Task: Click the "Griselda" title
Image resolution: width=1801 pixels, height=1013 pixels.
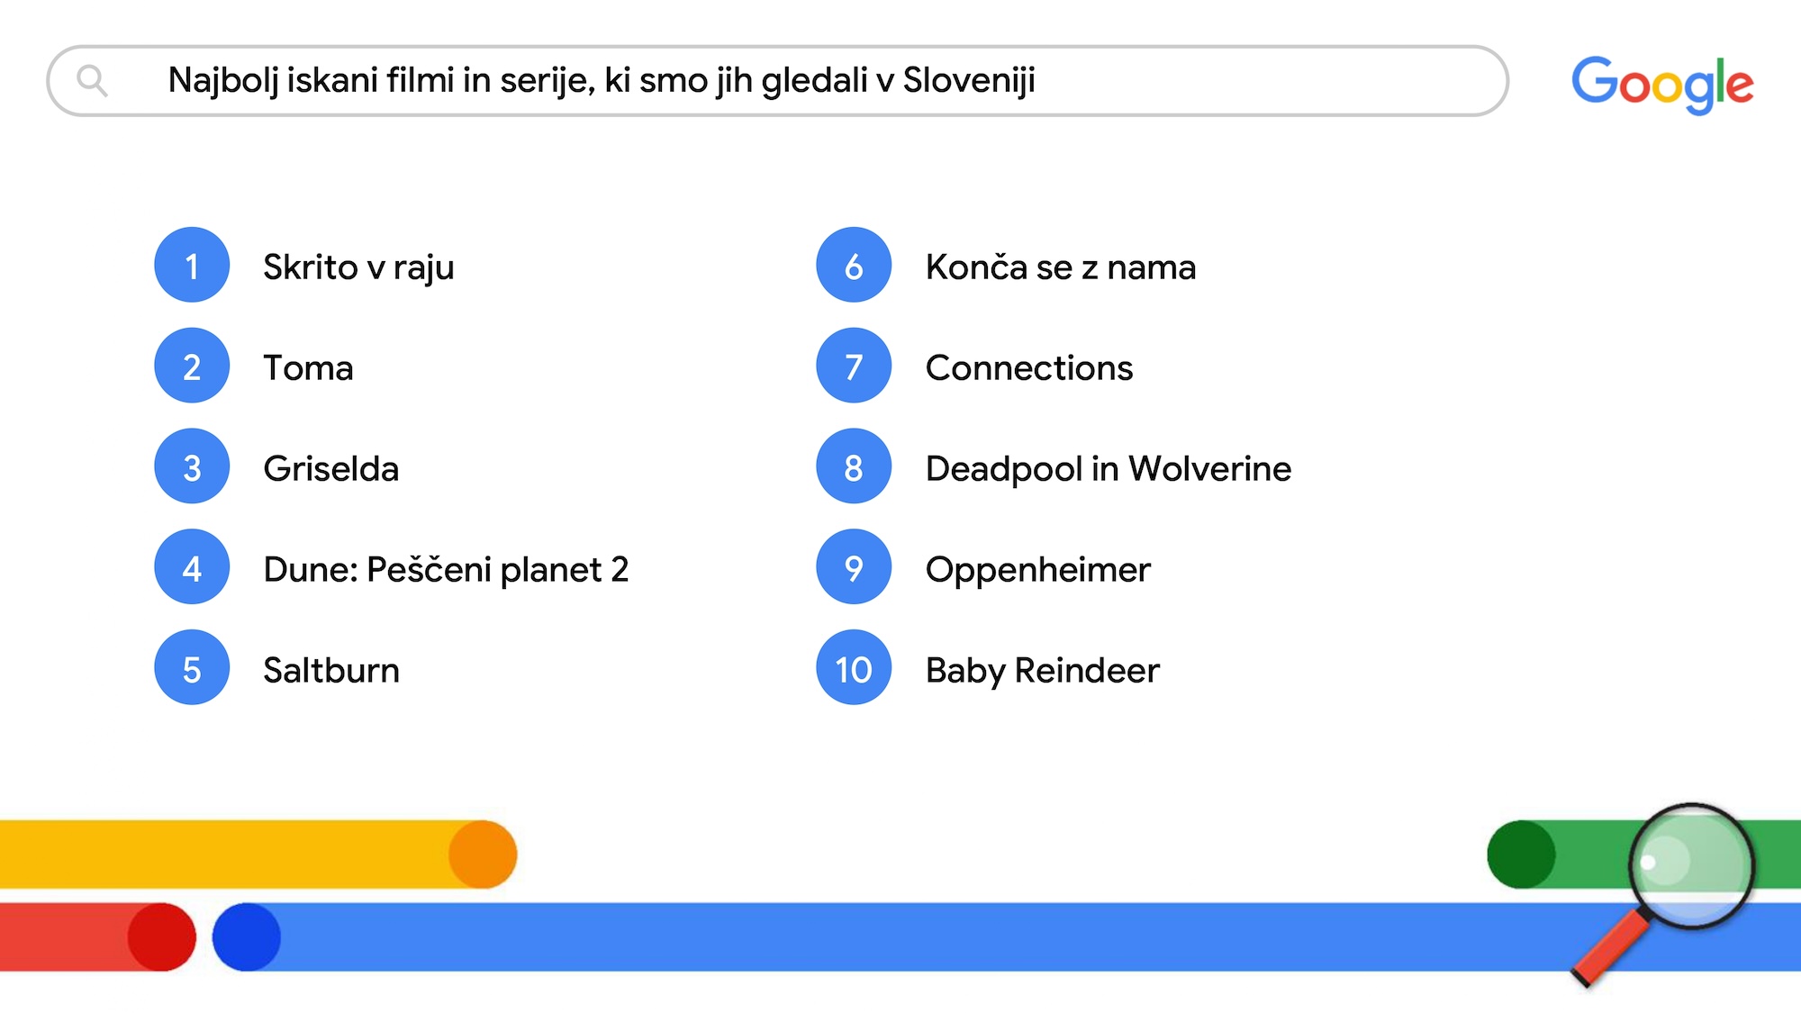Action: point(330,469)
